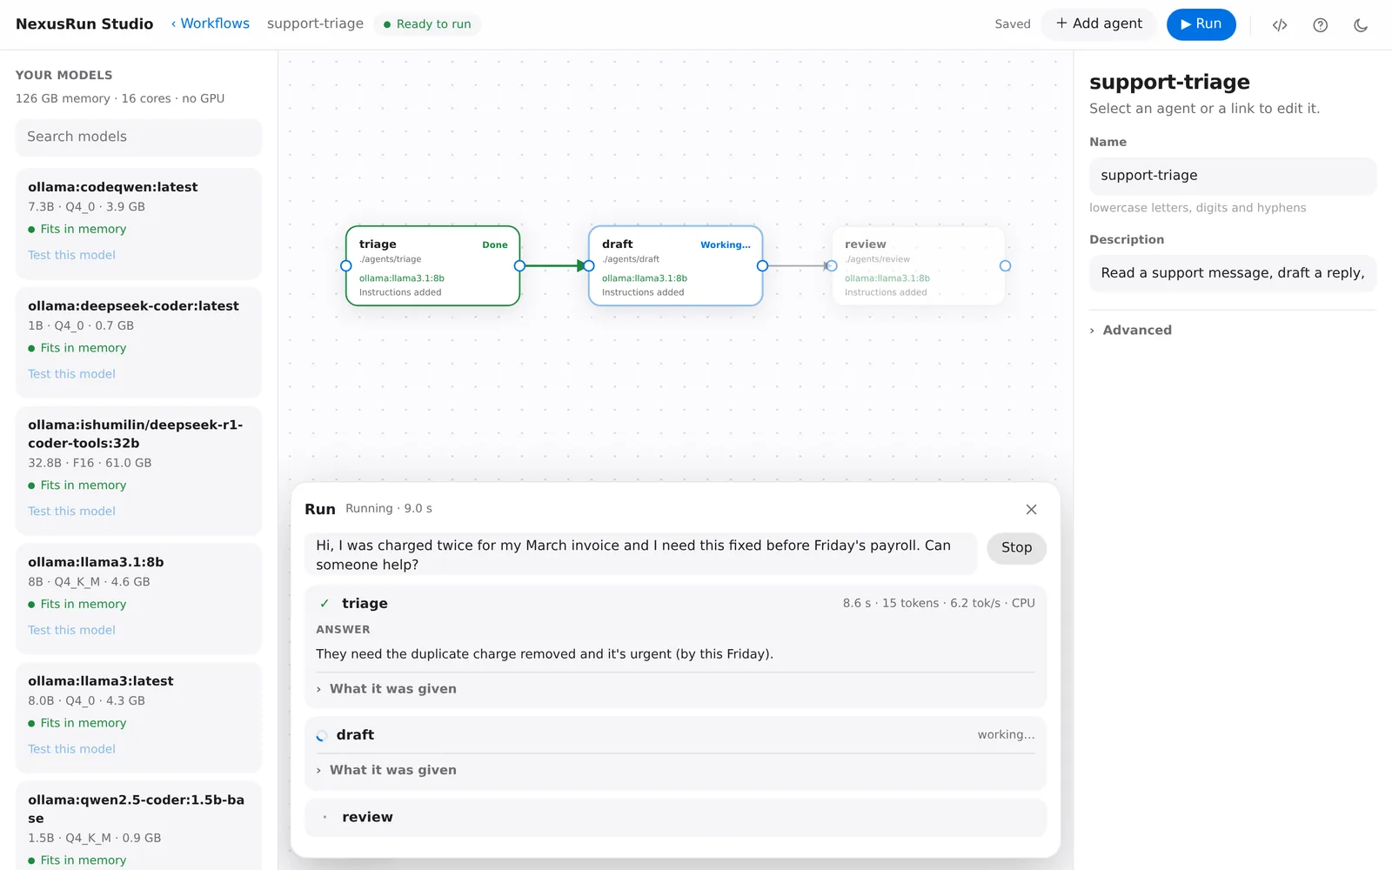Click the ollama:codeqwen:latest model title
The width and height of the screenshot is (1392, 870).
pos(113,187)
